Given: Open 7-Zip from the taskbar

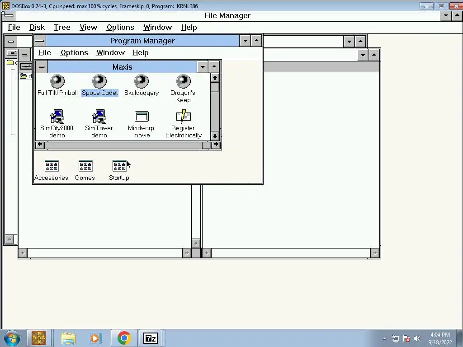Looking at the screenshot, I should 151,338.
